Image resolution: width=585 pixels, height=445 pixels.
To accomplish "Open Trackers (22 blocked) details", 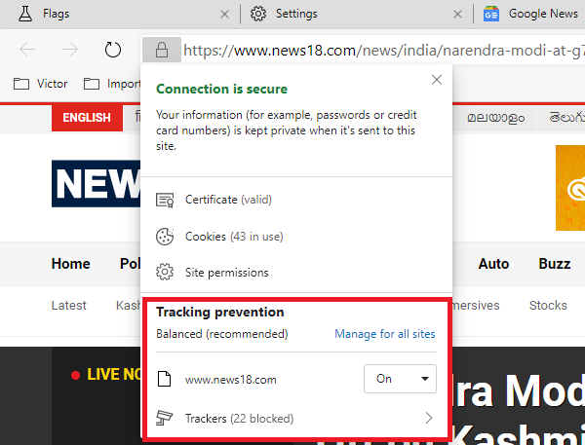I will point(296,419).
